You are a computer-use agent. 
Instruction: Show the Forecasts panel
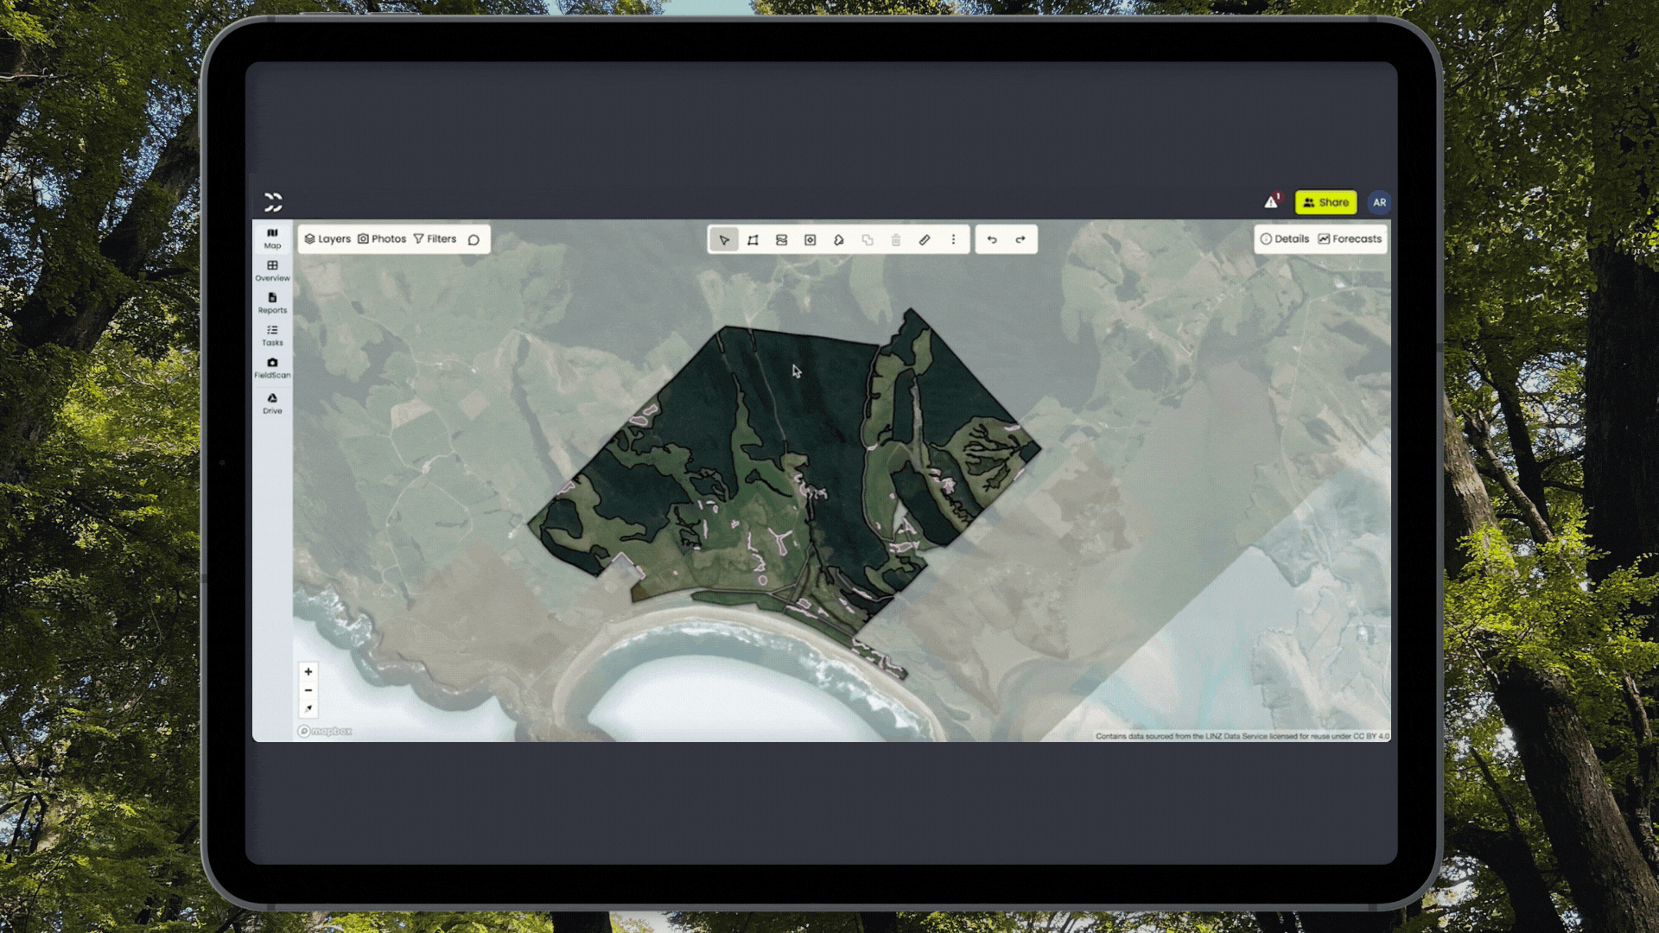1350,239
